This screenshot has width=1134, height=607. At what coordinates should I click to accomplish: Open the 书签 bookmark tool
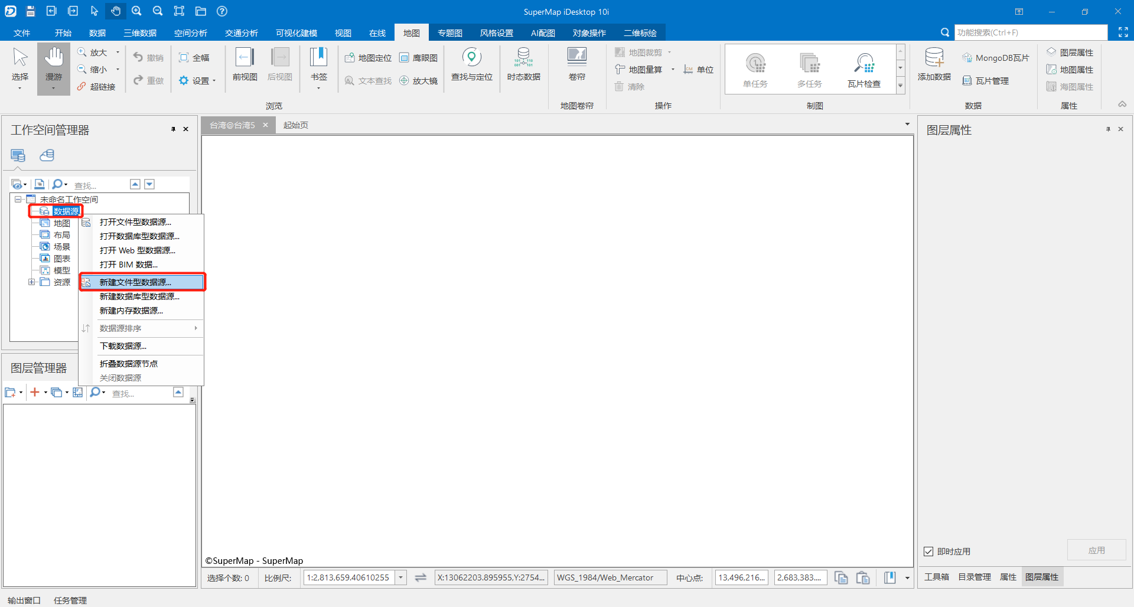[x=318, y=68]
